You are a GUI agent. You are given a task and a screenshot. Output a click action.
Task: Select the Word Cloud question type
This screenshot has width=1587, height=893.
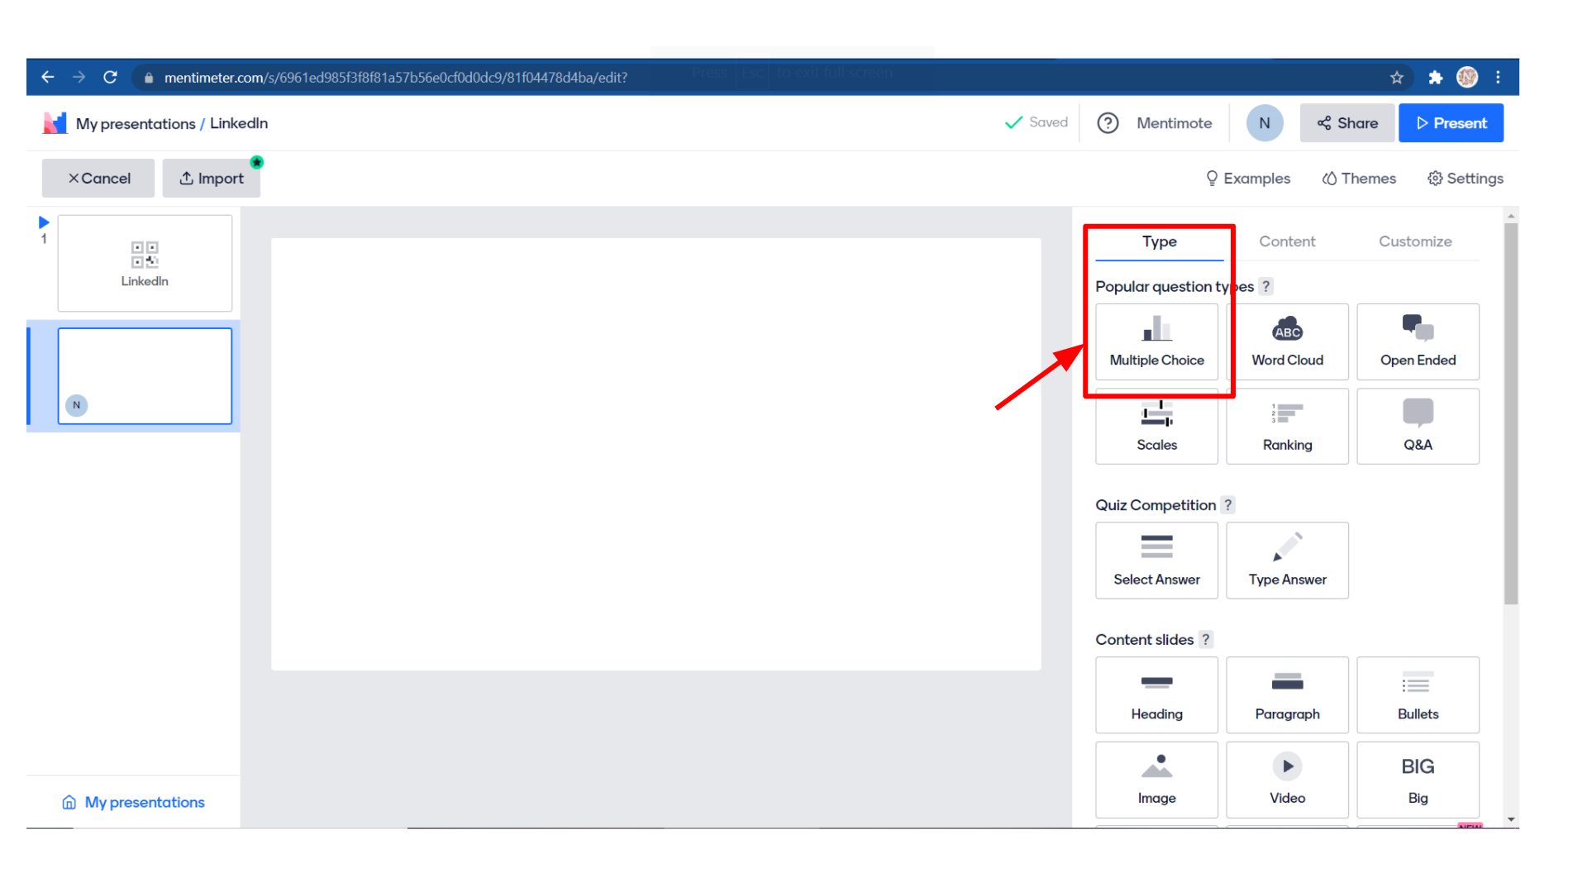point(1287,341)
